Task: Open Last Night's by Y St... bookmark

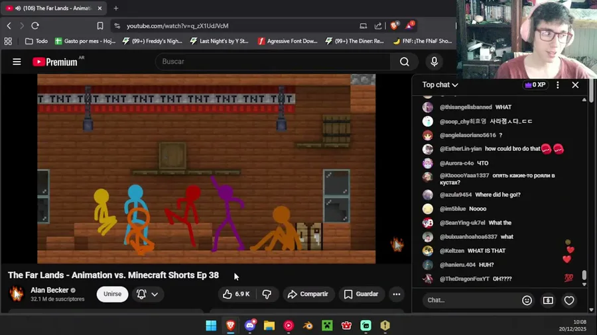Action: (x=220, y=41)
